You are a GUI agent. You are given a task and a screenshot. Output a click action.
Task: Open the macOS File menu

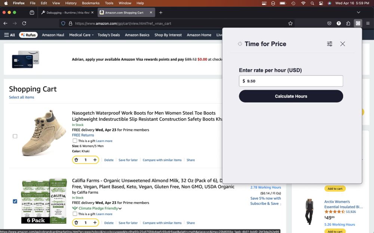[33, 3]
